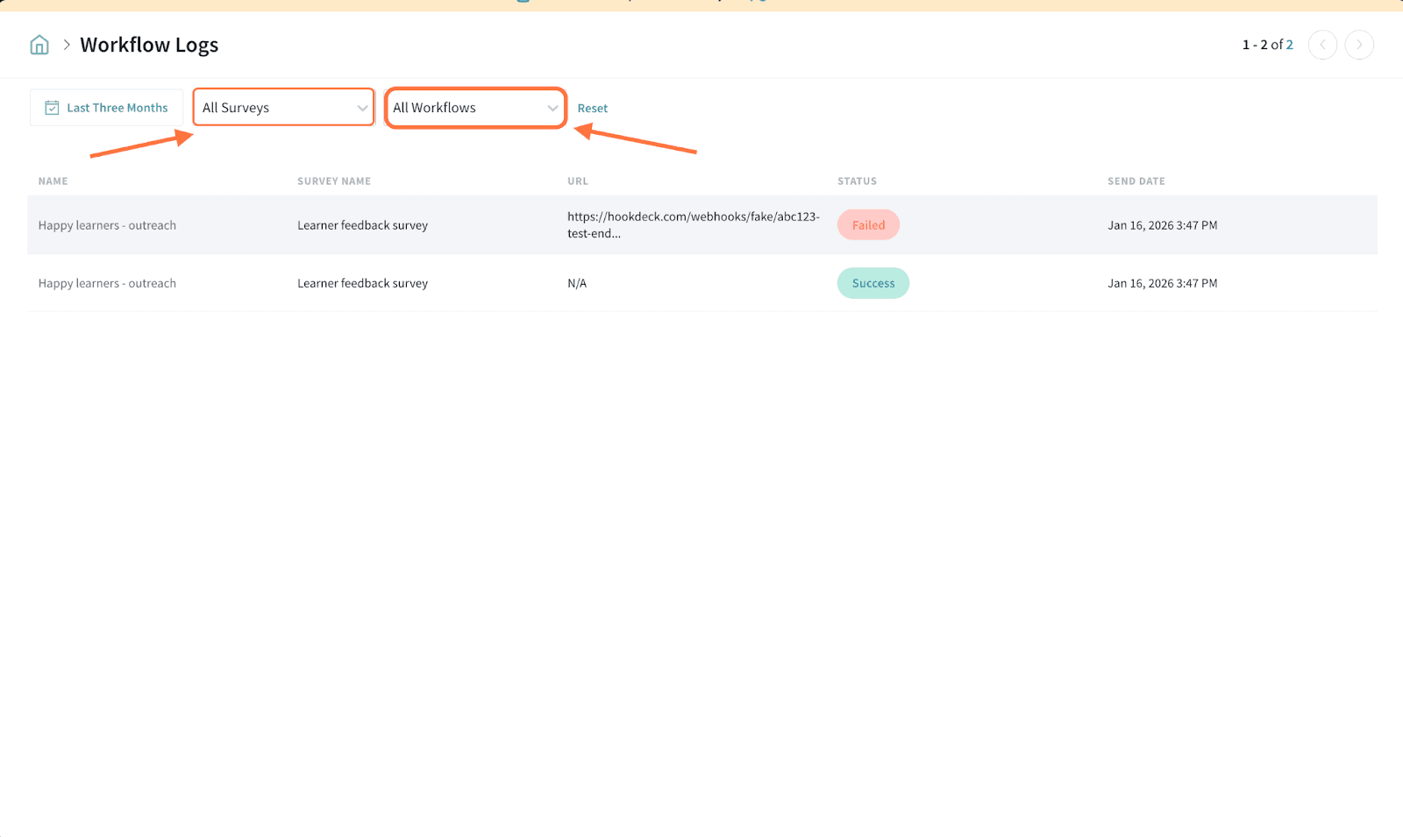This screenshot has height=837, width=1403.
Task: Click the SEND DATE column header
Action: 1136,181
